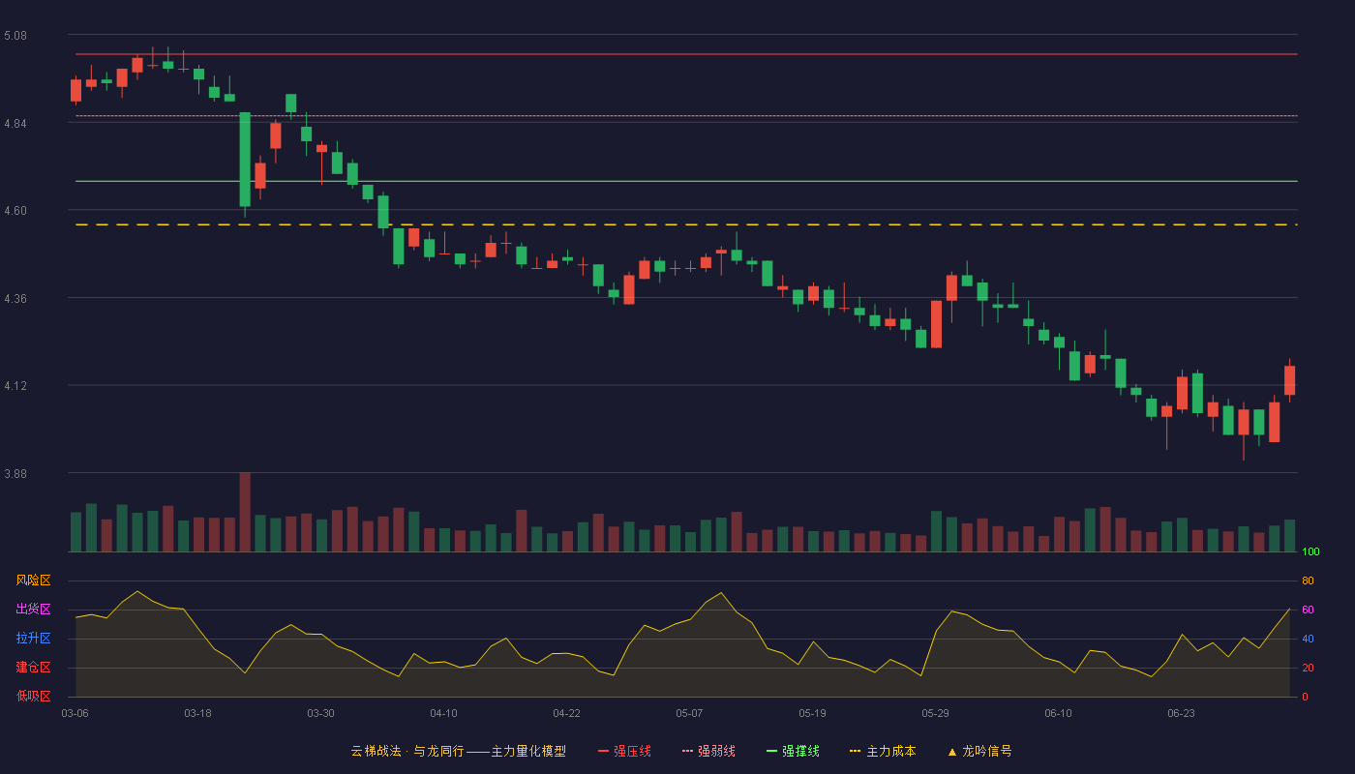Click the yellow dashed 主力成本 line
The image size is (1355, 774).
click(x=686, y=224)
